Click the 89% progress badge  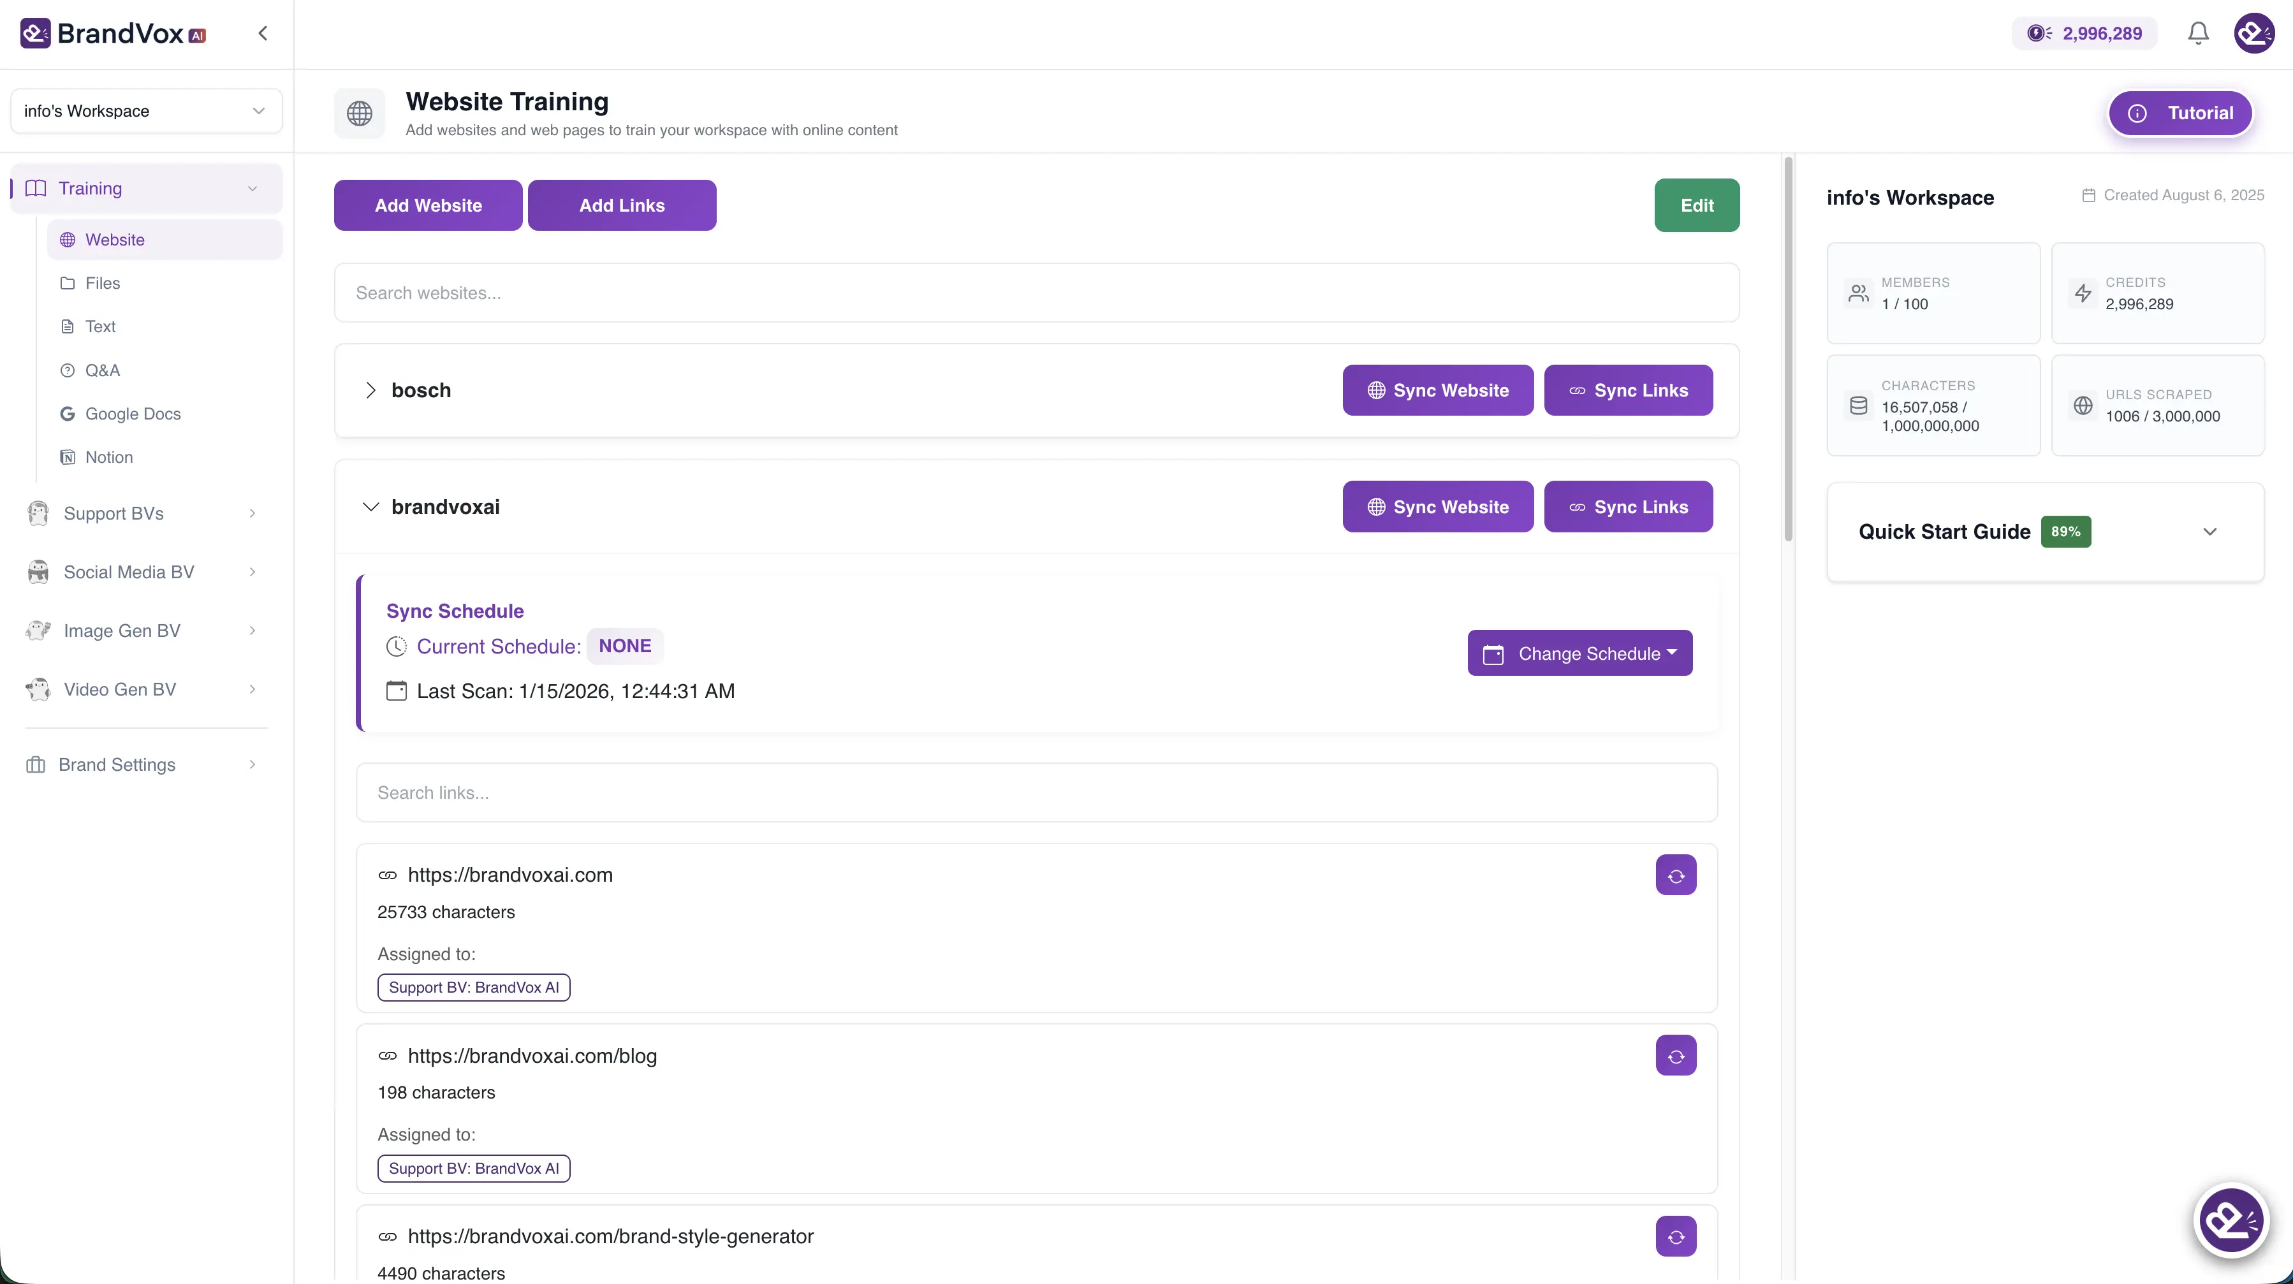tap(2065, 532)
